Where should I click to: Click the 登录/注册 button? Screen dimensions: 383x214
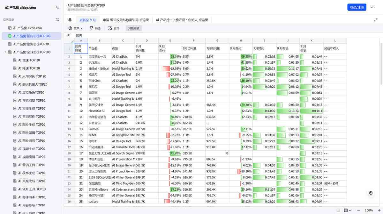point(357,7)
